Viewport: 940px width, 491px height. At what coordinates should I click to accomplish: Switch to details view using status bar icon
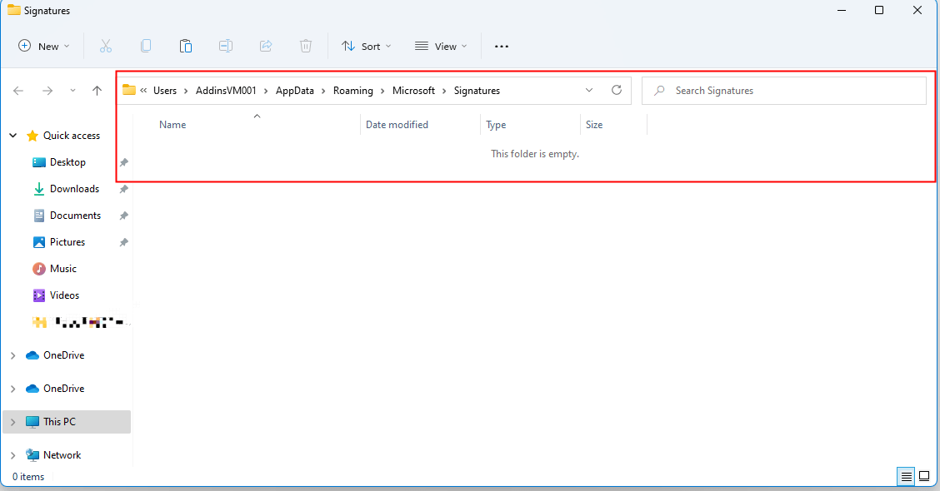906,476
